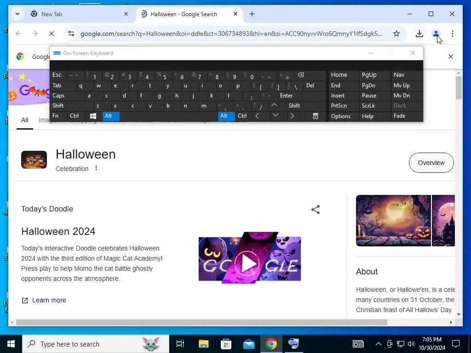Select the All search results tab
Viewport: 471px width, 353px height.
(x=25, y=120)
